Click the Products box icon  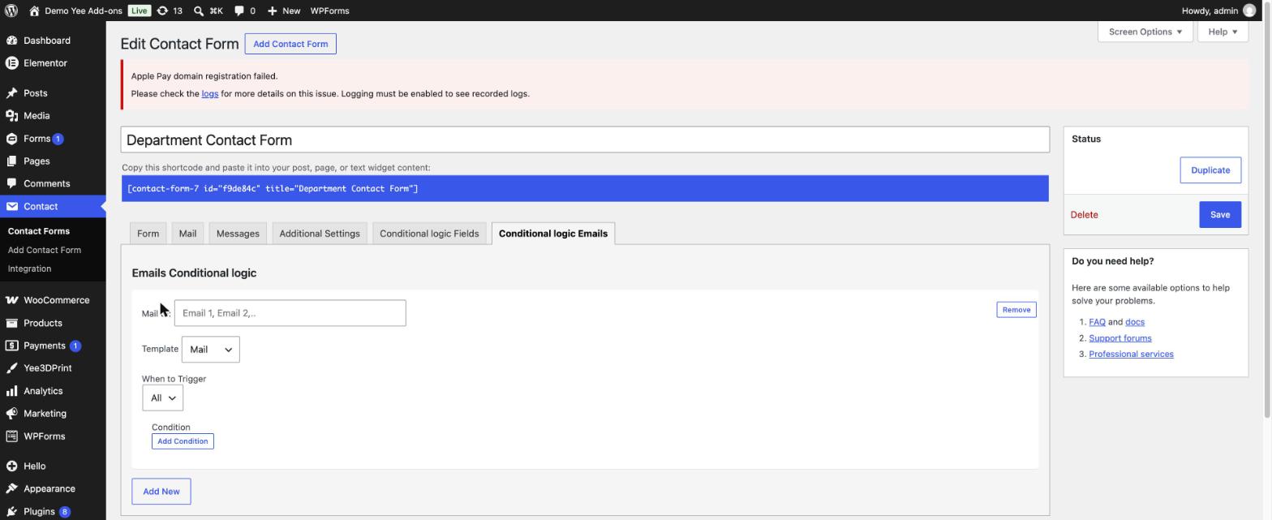click(11, 323)
